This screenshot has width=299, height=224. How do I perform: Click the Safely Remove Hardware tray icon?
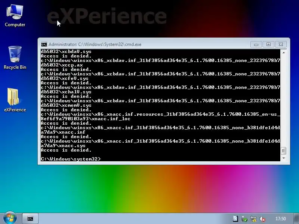point(244,219)
